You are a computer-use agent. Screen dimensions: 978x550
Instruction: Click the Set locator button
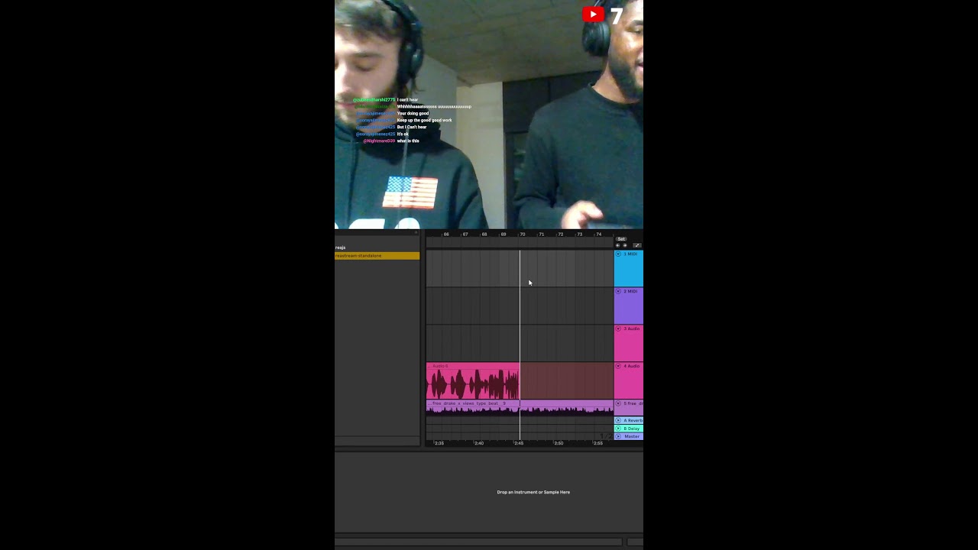pos(621,239)
